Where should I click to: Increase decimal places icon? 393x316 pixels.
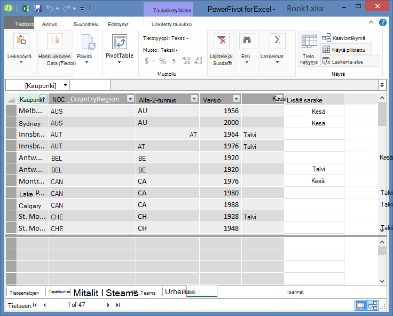point(186,61)
